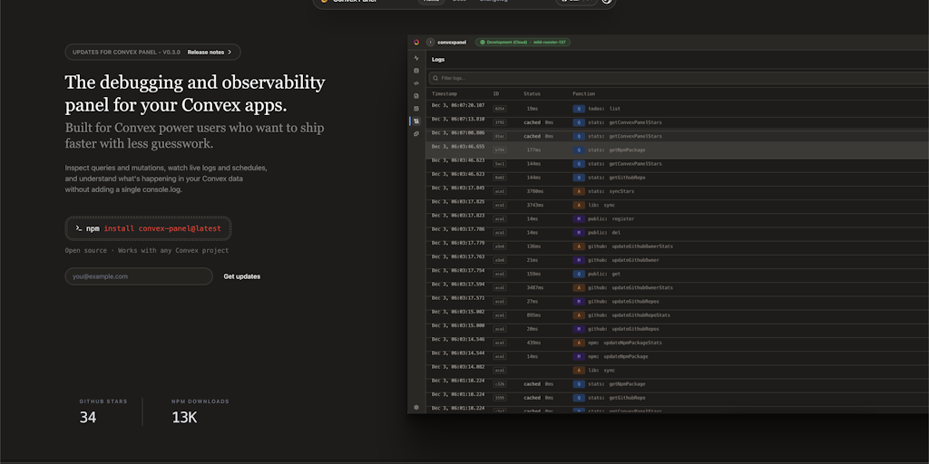Select stats: getGithubRepo on the 06:01:10.224 row

[x=617, y=398]
